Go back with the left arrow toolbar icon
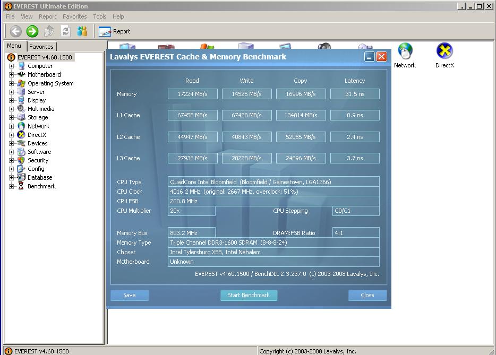This screenshot has width=496, height=355. 16,31
